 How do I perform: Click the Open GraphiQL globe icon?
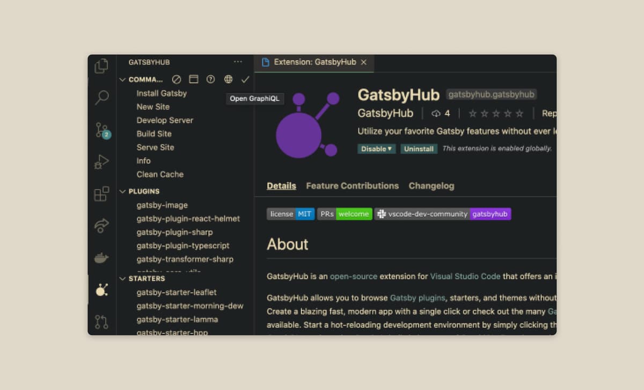click(x=229, y=80)
